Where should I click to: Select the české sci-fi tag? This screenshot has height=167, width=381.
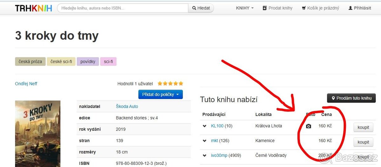pos(61,61)
